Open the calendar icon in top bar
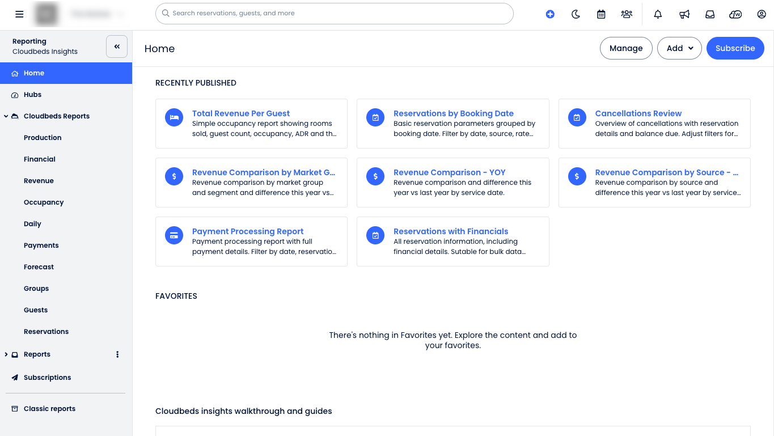 601,14
